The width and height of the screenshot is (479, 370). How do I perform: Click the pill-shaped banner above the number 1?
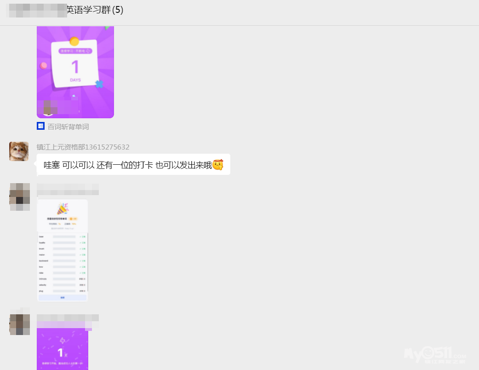coord(75,51)
